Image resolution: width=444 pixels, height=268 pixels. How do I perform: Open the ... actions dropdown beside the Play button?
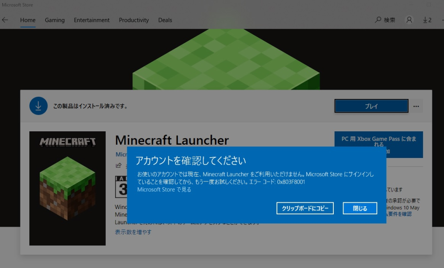(x=416, y=106)
